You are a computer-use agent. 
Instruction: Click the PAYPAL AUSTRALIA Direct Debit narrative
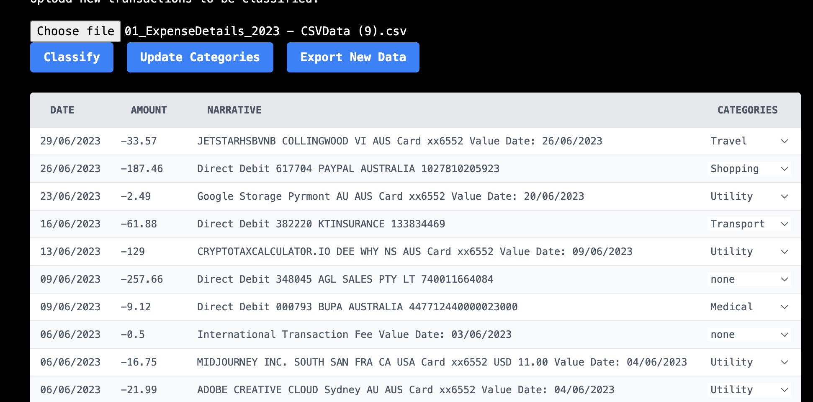[x=348, y=169]
